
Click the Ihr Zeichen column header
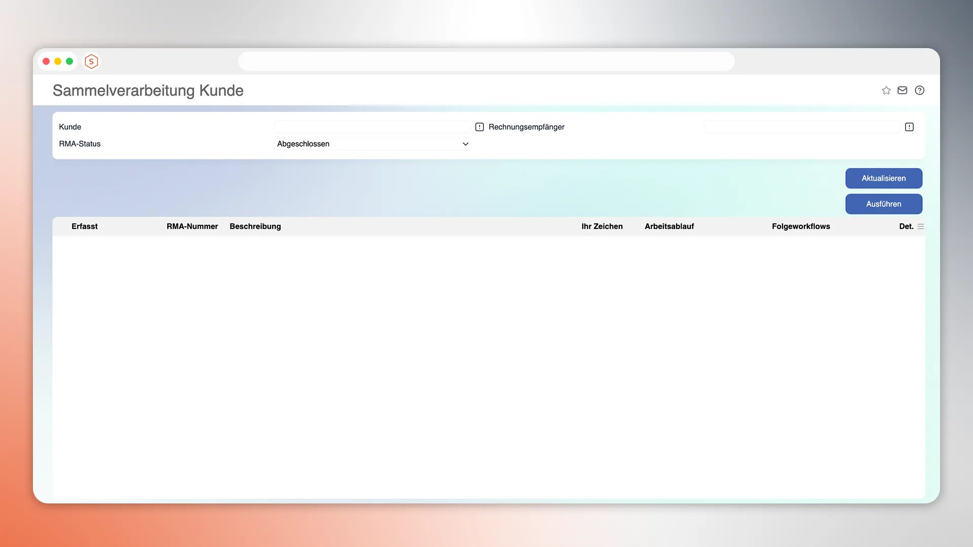(x=602, y=226)
